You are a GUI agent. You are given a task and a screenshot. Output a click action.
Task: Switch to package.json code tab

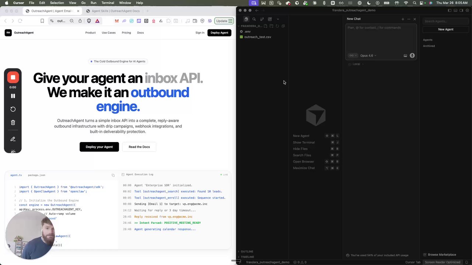(37, 175)
